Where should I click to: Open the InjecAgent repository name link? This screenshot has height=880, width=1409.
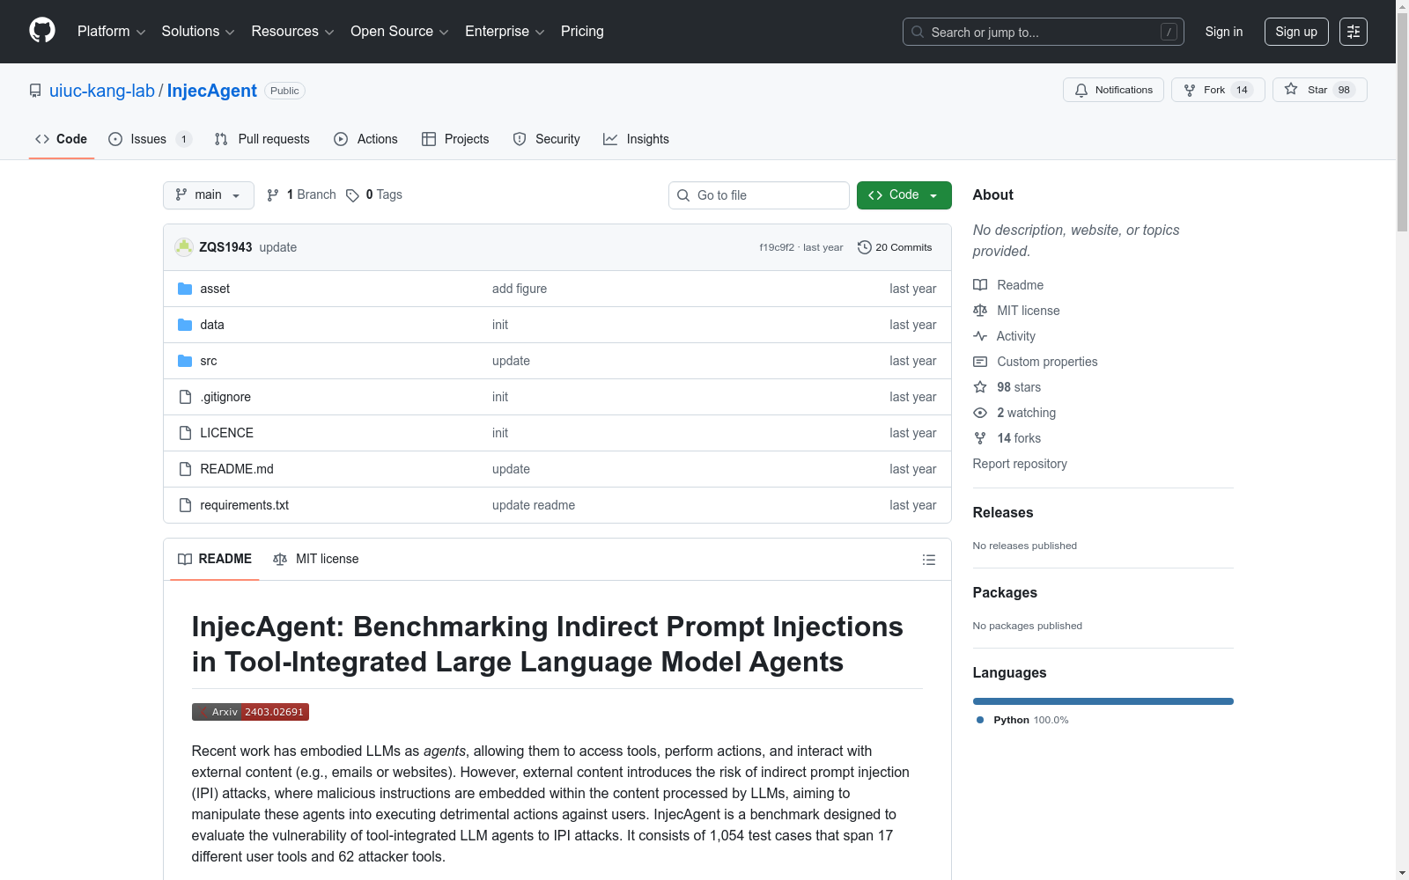[212, 91]
